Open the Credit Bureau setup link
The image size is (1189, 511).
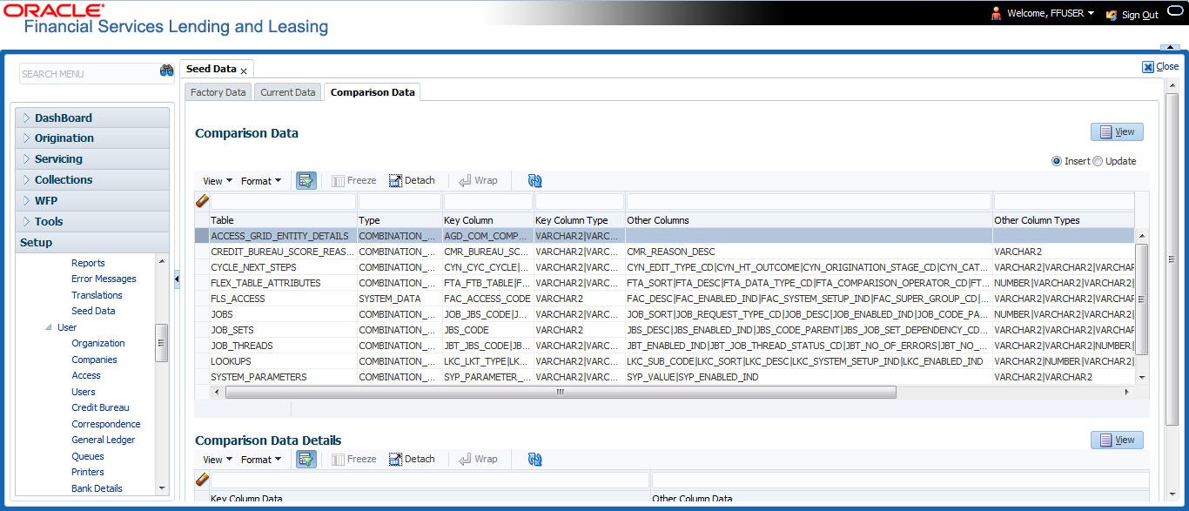100,407
